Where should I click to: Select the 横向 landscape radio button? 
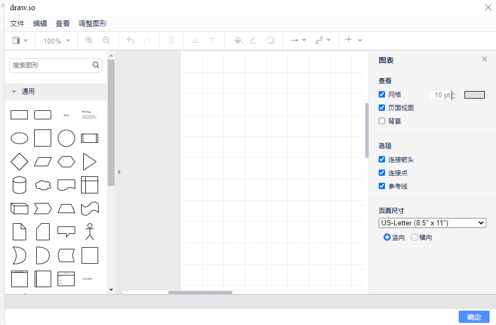[x=415, y=237]
